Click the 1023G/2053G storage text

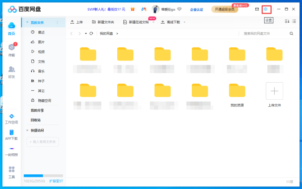pyautogui.click(x=34, y=181)
